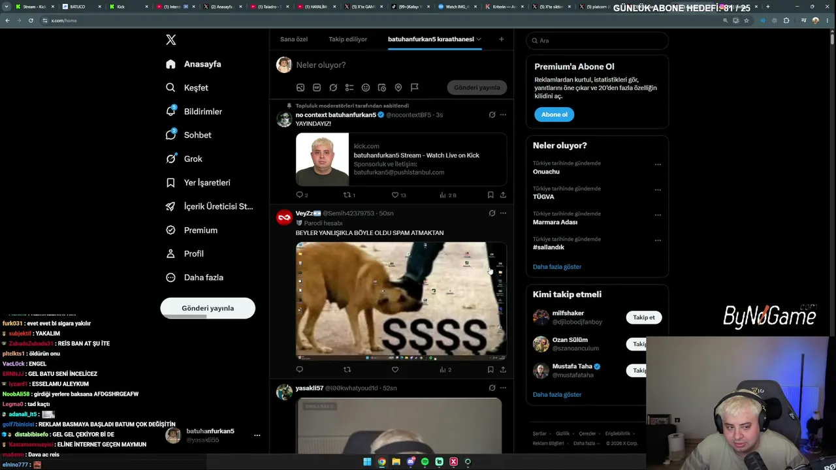Image resolution: width=836 pixels, height=470 pixels.
Task: Follow milfshaker with Takip et
Action: (643, 317)
